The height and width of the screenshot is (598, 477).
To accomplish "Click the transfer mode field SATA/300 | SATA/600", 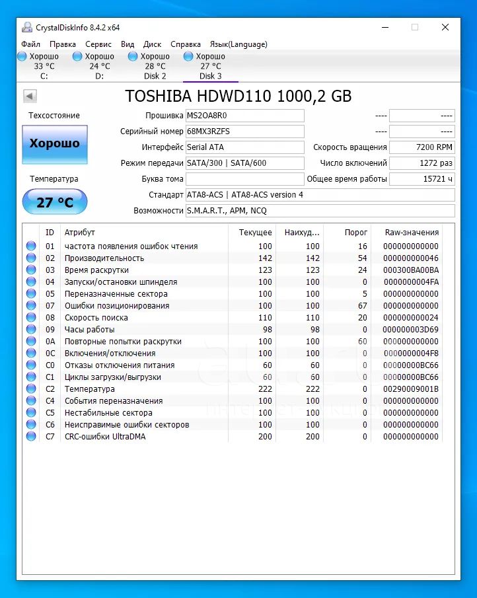I will pos(245,163).
